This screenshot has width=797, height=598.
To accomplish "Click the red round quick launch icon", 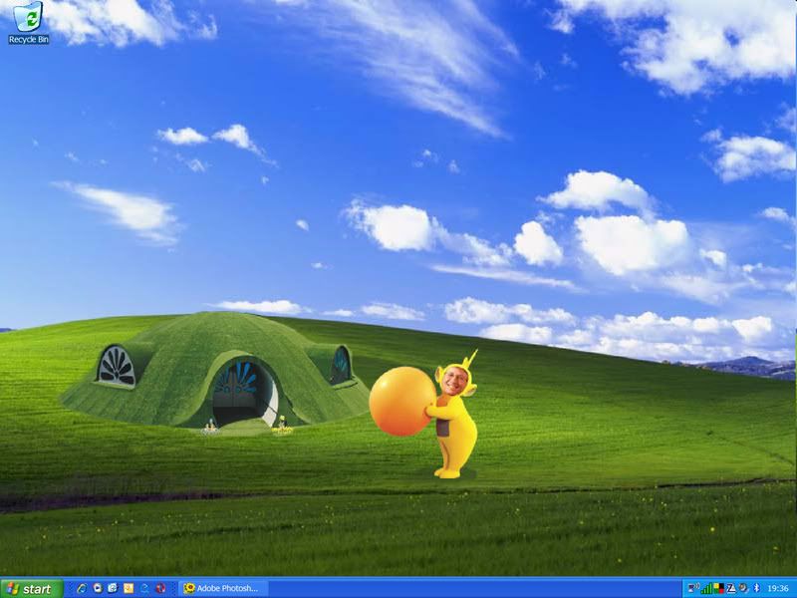I will [160, 588].
